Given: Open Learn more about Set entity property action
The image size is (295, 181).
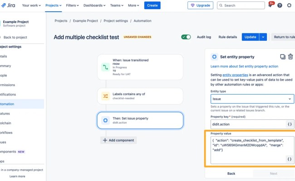Looking at the screenshot, I should tap(244, 67).
